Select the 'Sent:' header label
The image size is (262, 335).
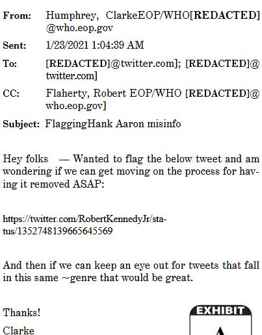tap(14, 45)
